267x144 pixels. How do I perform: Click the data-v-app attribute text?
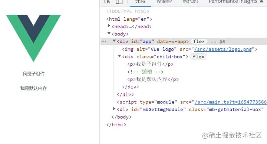[x=171, y=42]
